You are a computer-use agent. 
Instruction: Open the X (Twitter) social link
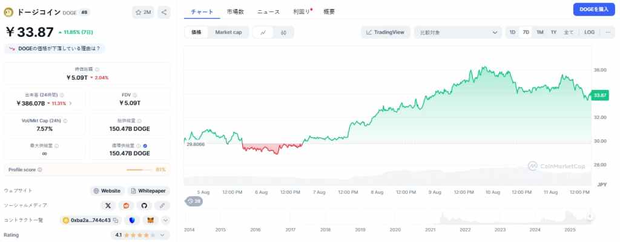point(108,205)
